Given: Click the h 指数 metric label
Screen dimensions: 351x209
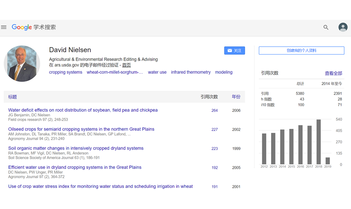Looking at the screenshot, I should pos(266,99).
